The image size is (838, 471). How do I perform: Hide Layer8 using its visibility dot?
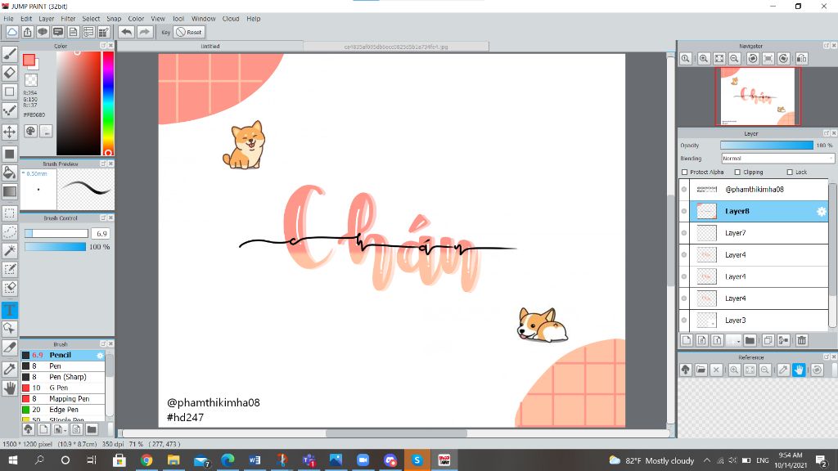coord(684,212)
